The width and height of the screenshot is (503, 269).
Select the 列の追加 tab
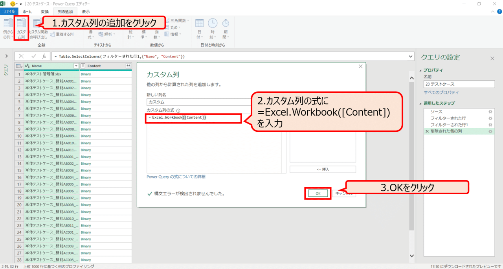click(x=65, y=12)
